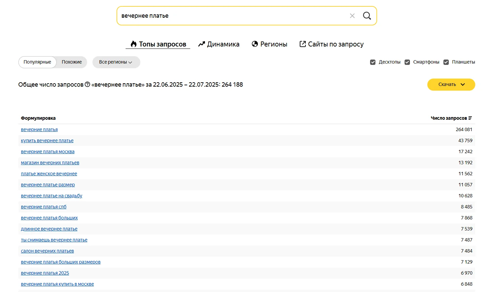
Task: Expand the Все регионы dropdown
Action: coord(116,62)
